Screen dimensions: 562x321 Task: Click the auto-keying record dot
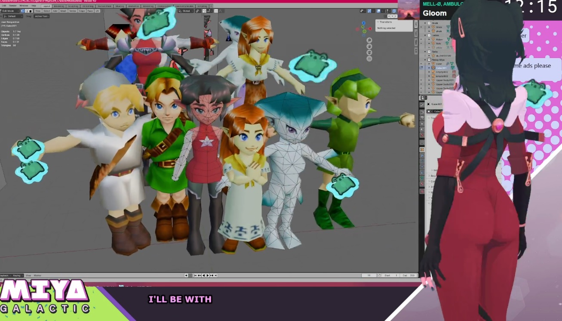186,275
